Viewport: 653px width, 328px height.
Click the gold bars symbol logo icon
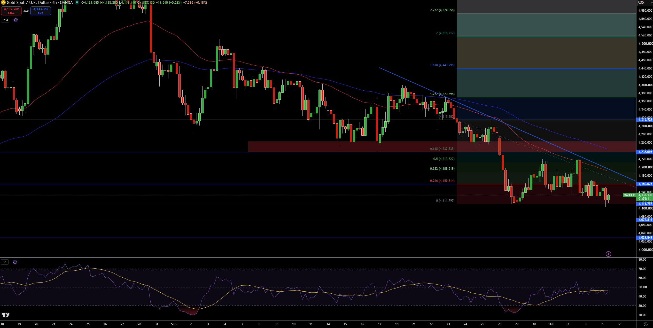tap(3, 2)
